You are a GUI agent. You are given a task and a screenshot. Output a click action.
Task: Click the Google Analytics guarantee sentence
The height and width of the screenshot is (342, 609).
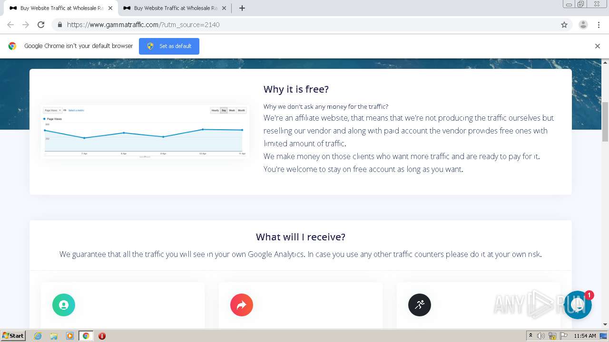click(x=301, y=254)
